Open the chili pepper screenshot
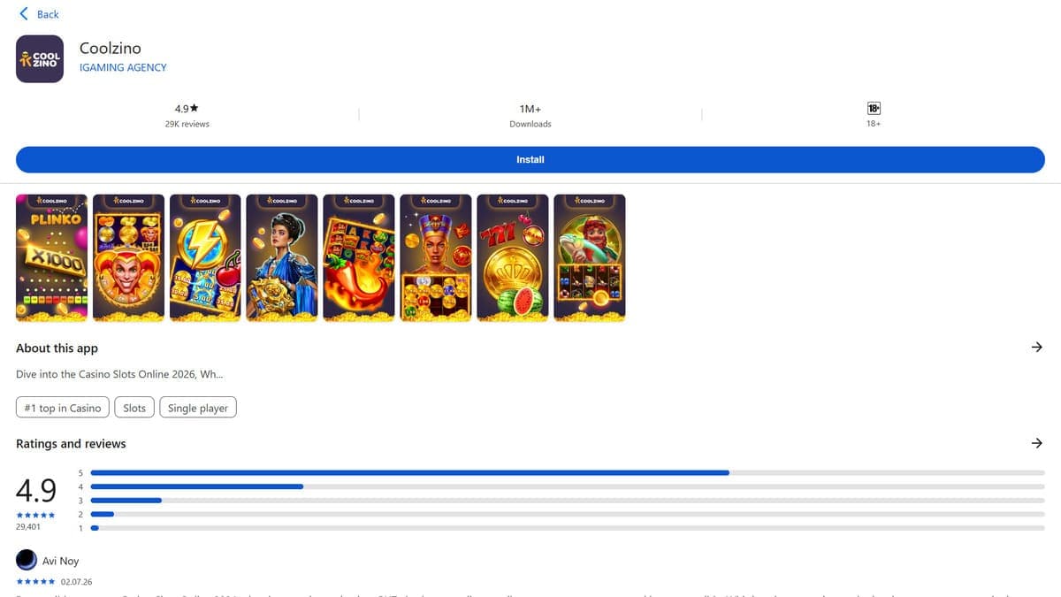The height and width of the screenshot is (597, 1061). 359,257
